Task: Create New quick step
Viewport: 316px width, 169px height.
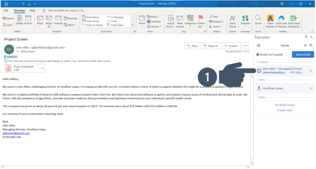Action: point(115,25)
